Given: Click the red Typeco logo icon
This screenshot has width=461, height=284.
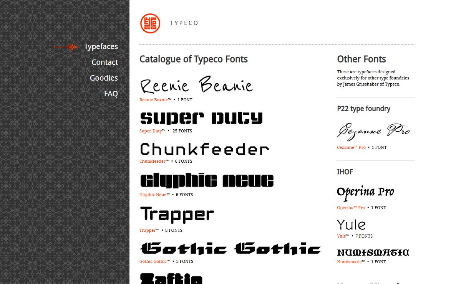Looking at the screenshot, I should coord(150,23).
